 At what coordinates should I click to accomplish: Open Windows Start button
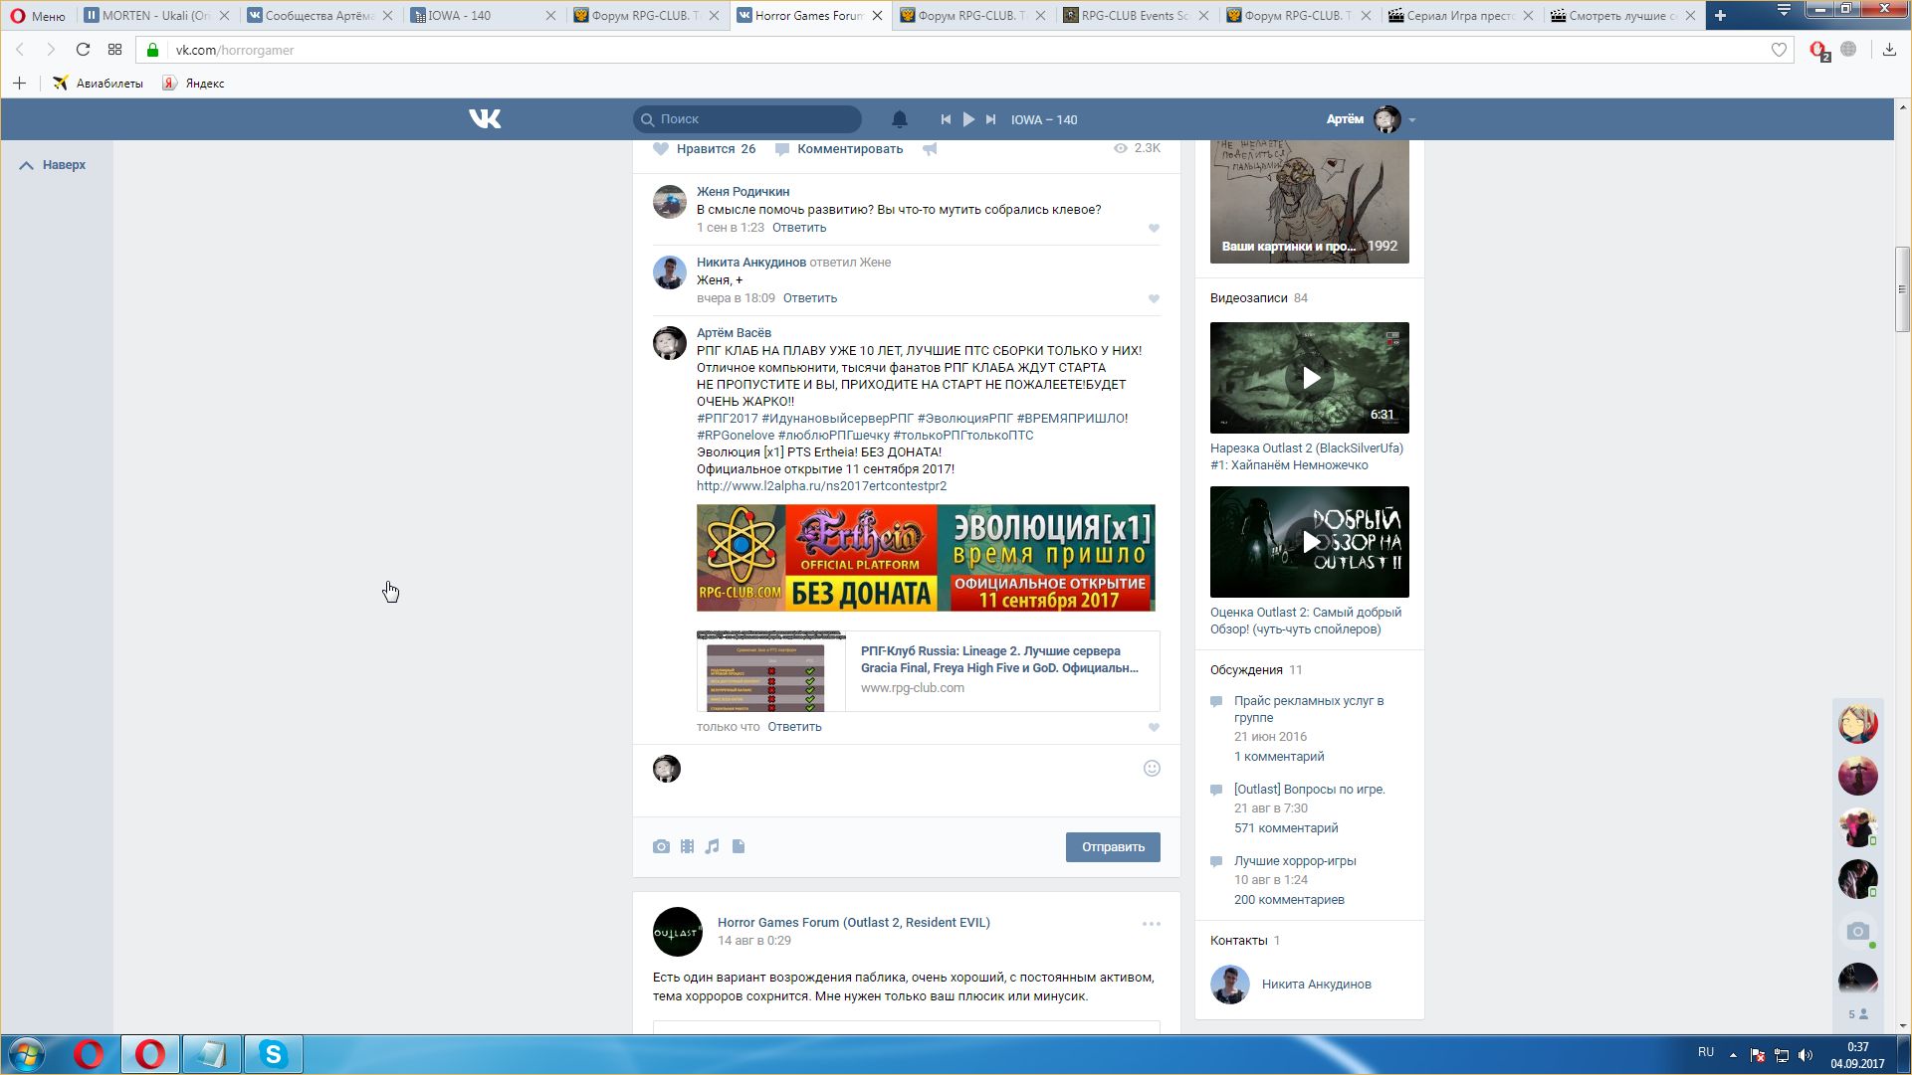pyautogui.click(x=27, y=1054)
